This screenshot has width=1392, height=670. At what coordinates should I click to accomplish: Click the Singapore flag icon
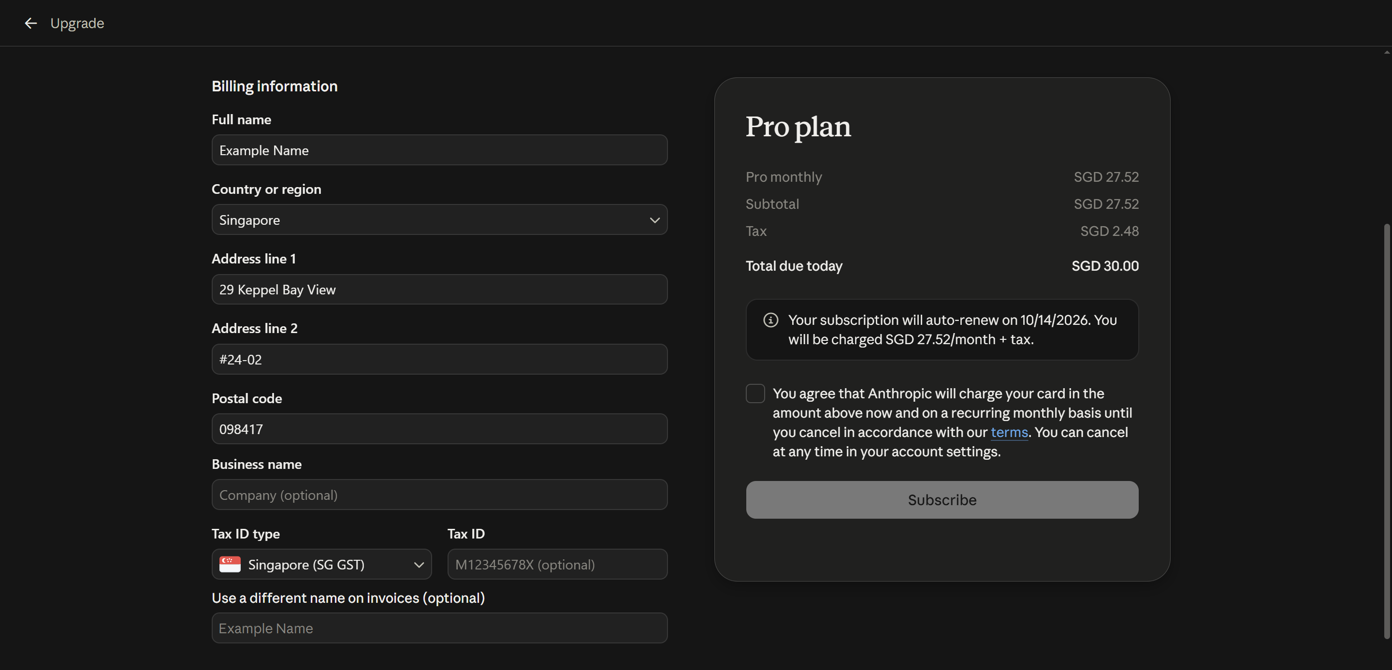click(x=230, y=565)
